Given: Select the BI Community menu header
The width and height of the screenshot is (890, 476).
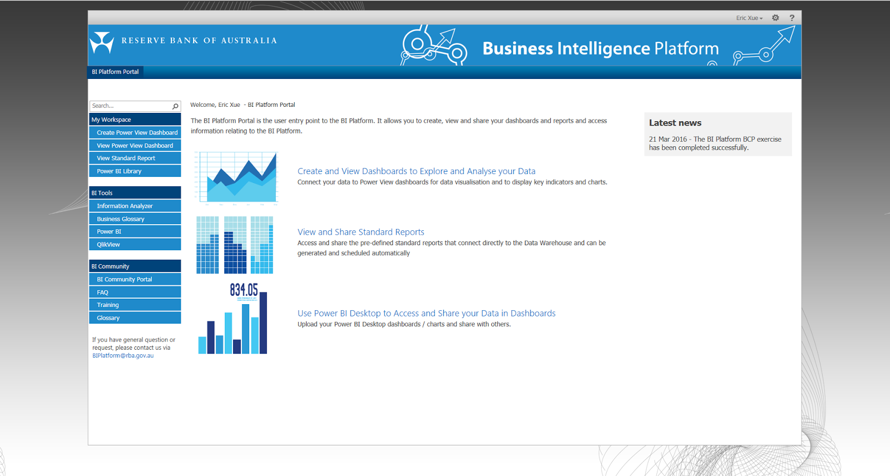Looking at the screenshot, I should point(135,266).
